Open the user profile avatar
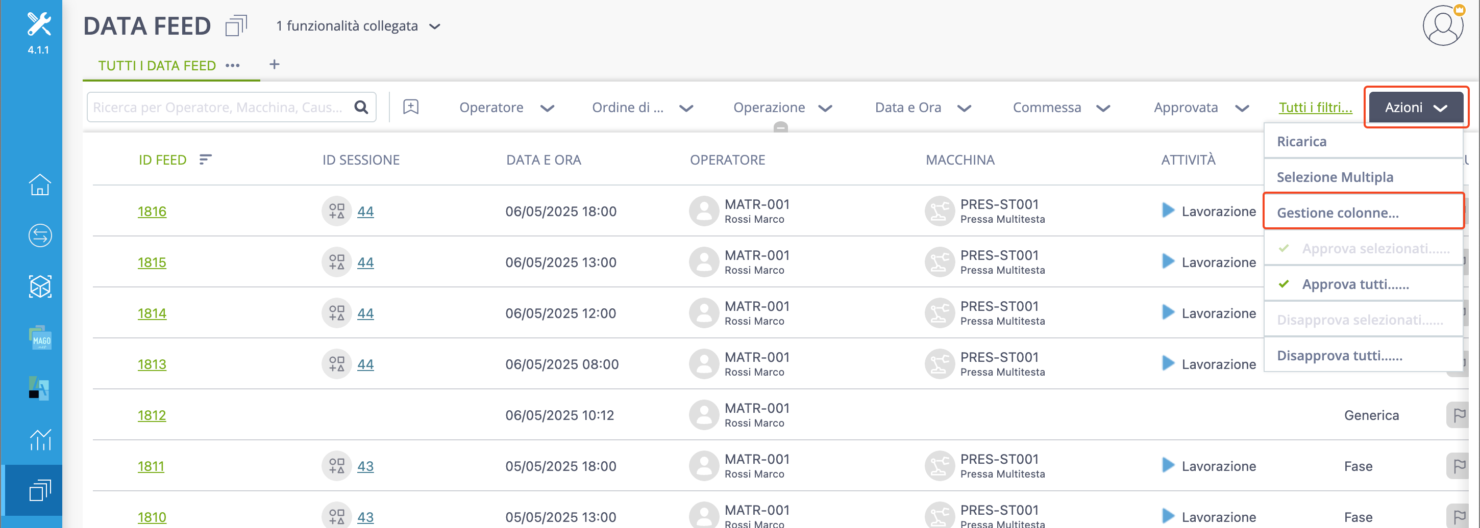1480x528 pixels. [1443, 26]
